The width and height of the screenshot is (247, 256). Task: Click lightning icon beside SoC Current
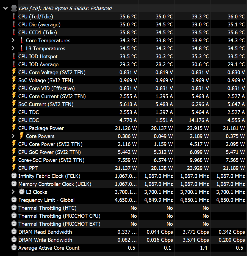[x=14, y=104]
